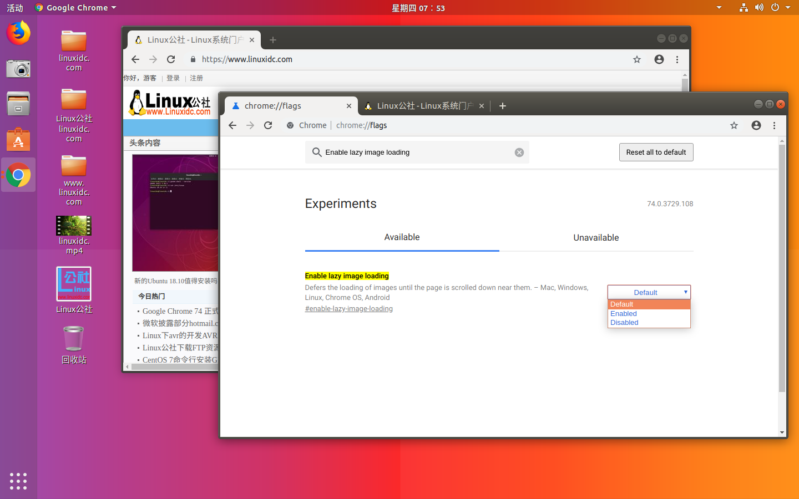Expand the Default flag dropdown
This screenshot has width=799, height=499.
click(x=649, y=292)
